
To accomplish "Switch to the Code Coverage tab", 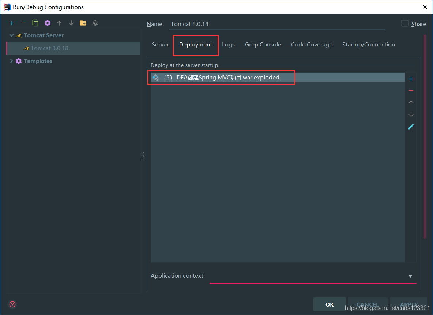I will tap(312, 45).
